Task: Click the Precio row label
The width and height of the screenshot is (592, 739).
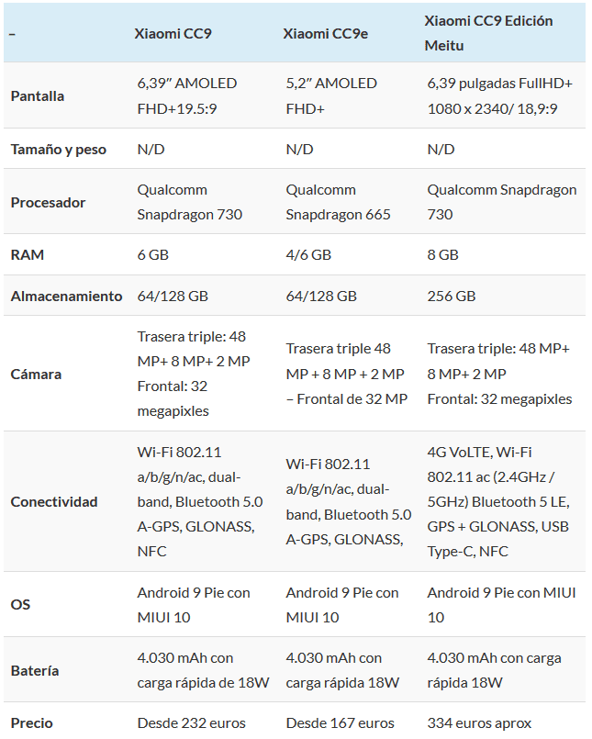Action: click(32, 723)
